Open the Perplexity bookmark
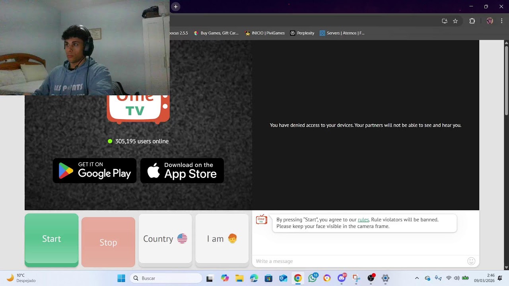 [302, 33]
